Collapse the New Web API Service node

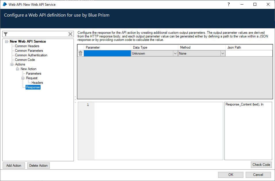click(7, 41)
